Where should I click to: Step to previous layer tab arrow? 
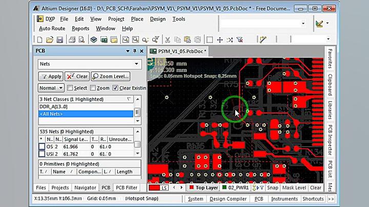tap(174, 188)
